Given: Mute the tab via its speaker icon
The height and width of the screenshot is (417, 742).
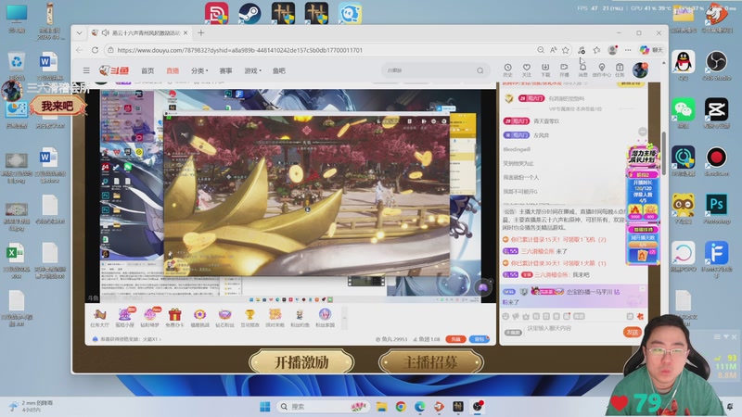Looking at the screenshot, I should pyautogui.click(x=105, y=32).
